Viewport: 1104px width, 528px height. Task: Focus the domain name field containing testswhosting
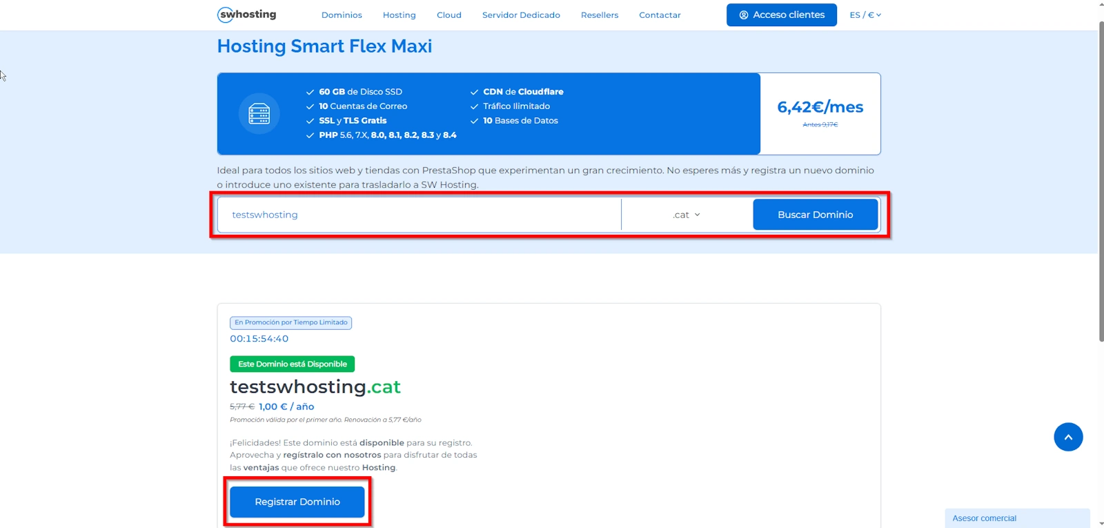(419, 215)
